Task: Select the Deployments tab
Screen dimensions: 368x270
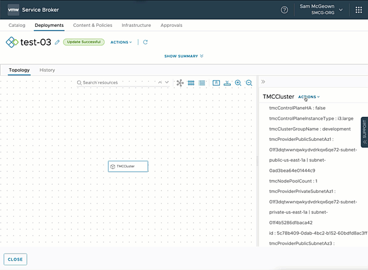Action: [49, 25]
